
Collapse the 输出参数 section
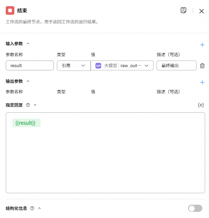28,81
